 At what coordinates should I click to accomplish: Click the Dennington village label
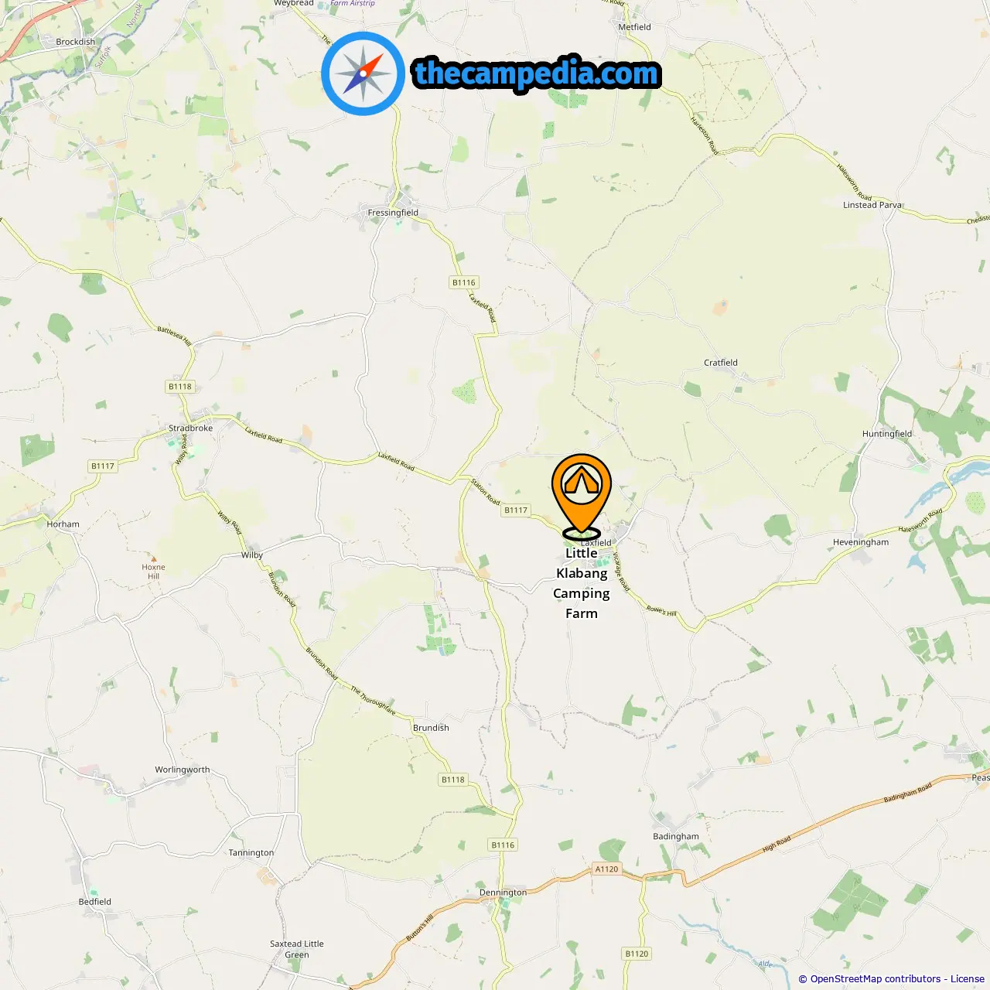[503, 893]
